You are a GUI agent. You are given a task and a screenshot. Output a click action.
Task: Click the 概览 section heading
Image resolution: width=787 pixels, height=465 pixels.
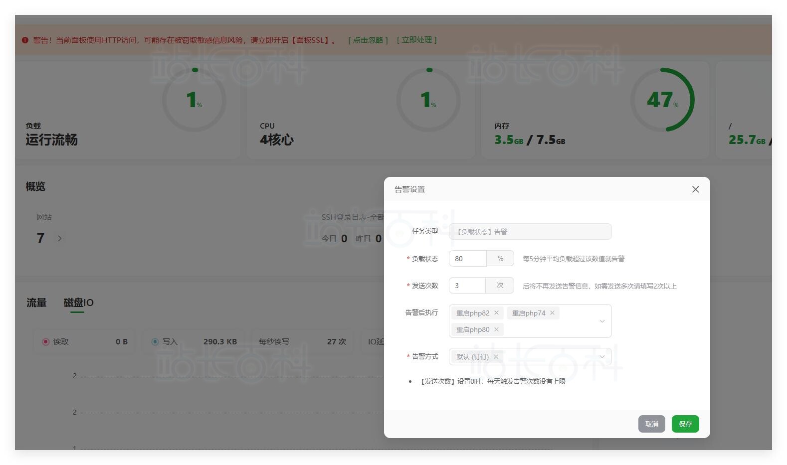point(35,186)
